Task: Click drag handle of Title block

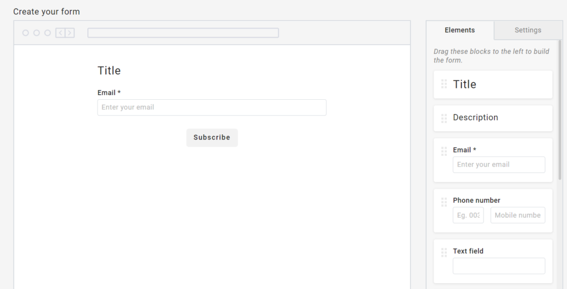Action: point(444,84)
